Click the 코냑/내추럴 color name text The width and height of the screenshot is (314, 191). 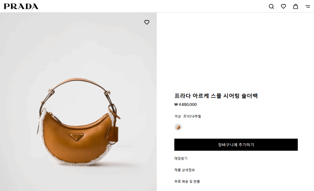pyautogui.click(x=192, y=116)
